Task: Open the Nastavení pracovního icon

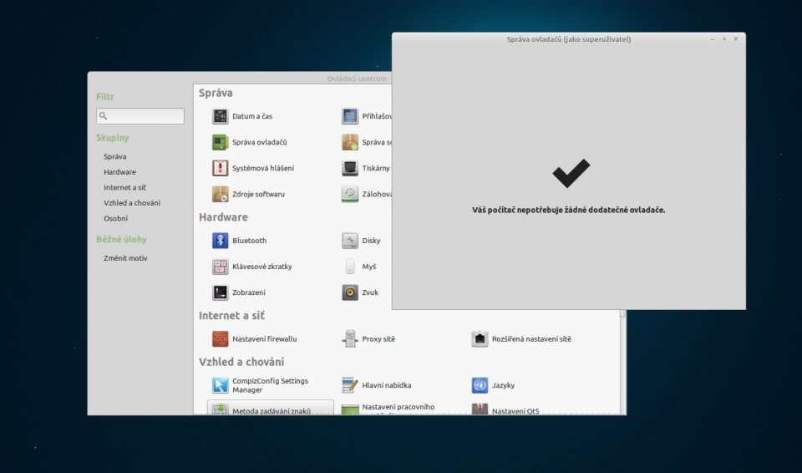Action: click(x=350, y=410)
